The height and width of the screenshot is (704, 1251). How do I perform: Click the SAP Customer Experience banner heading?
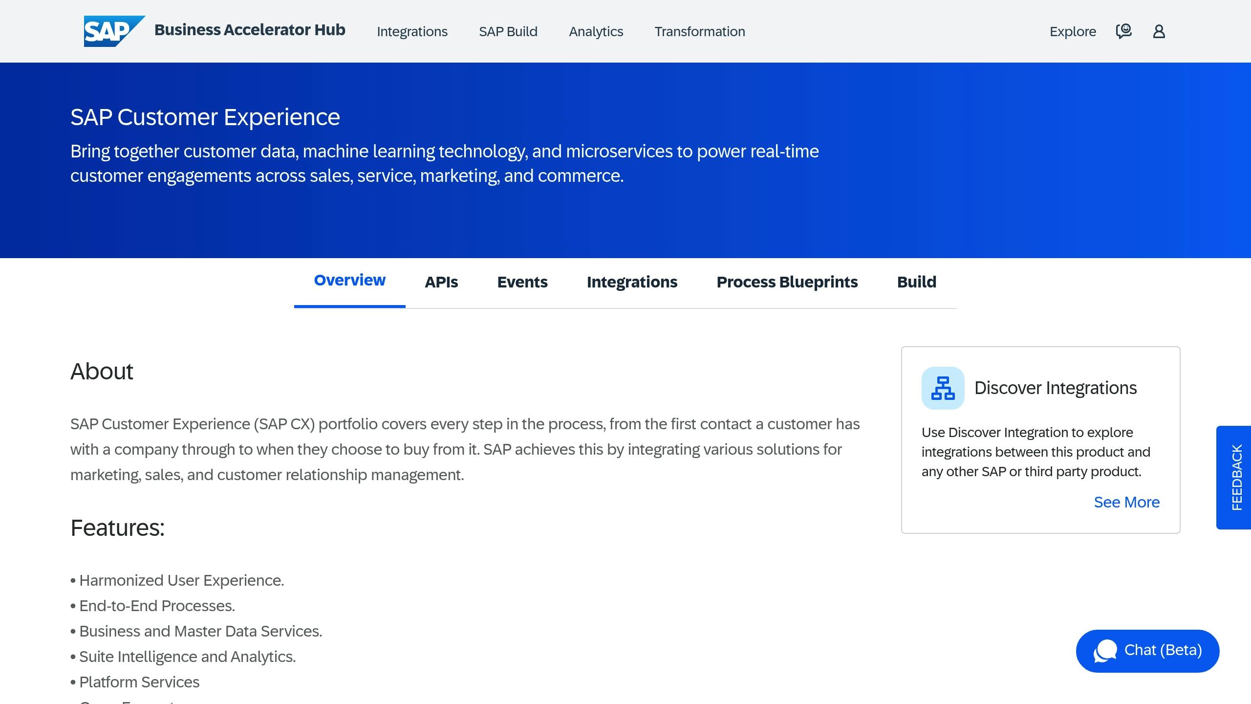click(205, 117)
